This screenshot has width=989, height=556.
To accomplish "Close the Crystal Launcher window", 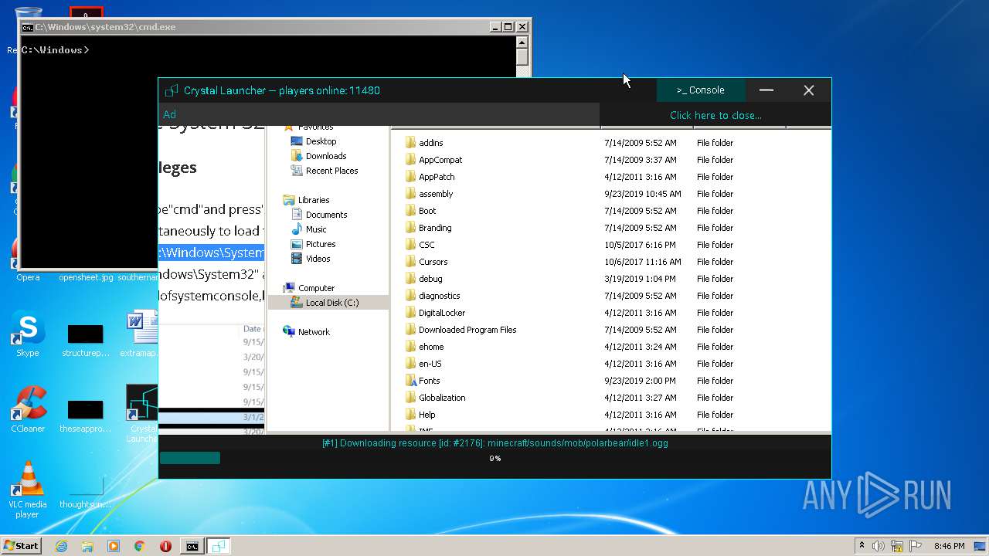I will click(x=809, y=90).
